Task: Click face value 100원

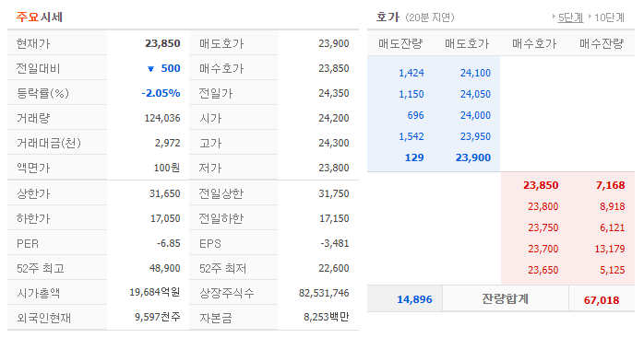Action: [x=167, y=168]
